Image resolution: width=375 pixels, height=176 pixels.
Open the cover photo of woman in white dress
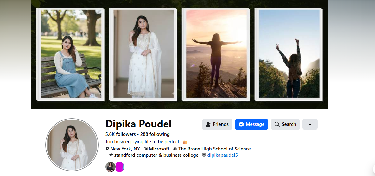point(143,54)
